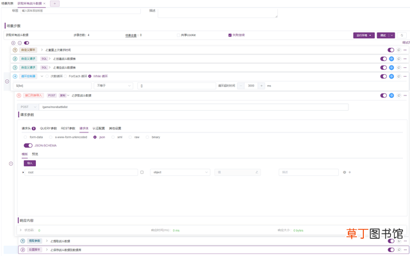Viewport: 410px width, 256px height.
Task: Click the plus icon in root row
Action: pyautogui.click(x=350, y=172)
